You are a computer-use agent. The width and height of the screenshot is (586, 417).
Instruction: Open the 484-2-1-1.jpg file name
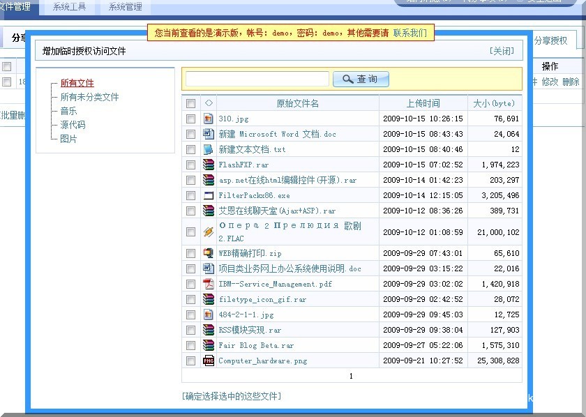click(246, 314)
